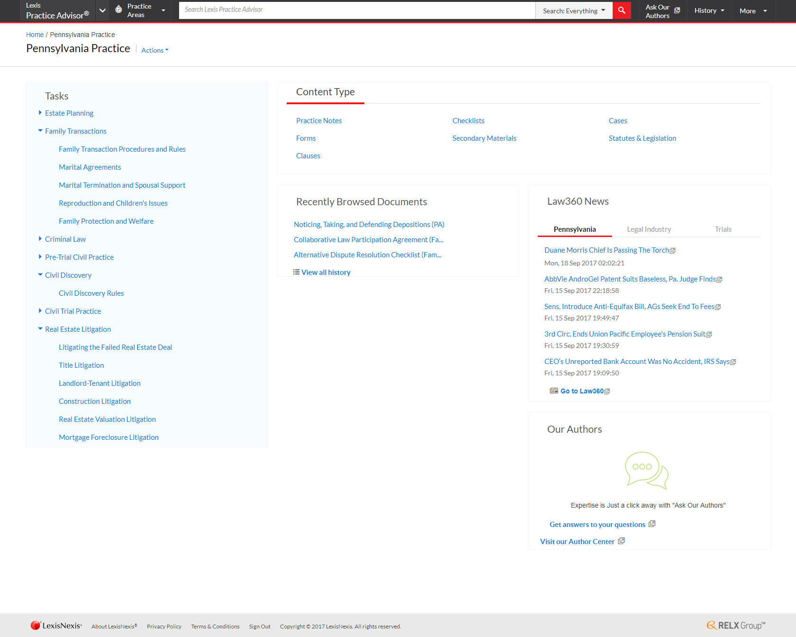Open Sens. Introduce Anti-Equifax Bill article

point(629,307)
